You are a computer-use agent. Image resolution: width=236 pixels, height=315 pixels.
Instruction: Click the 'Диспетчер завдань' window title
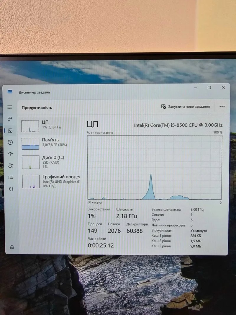click(x=34, y=92)
